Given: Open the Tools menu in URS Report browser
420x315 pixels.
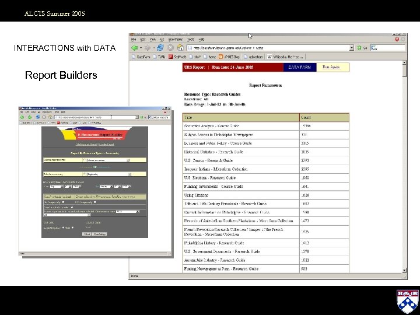Looking at the screenshot, I should (190, 40).
